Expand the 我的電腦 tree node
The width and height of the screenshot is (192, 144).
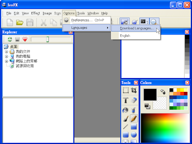(x=6, y=57)
